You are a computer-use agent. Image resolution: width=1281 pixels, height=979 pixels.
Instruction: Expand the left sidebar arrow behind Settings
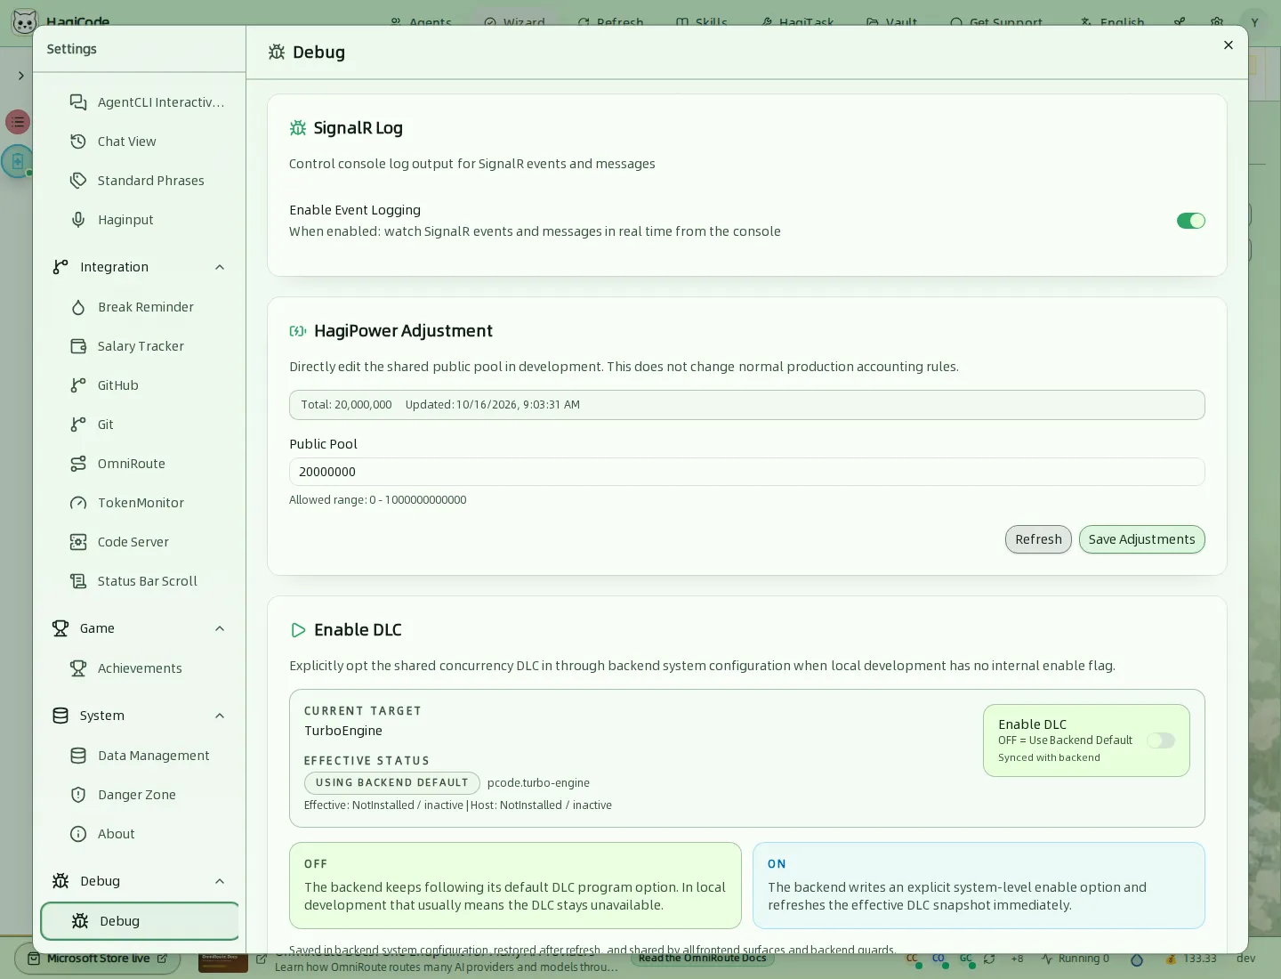[20, 76]
